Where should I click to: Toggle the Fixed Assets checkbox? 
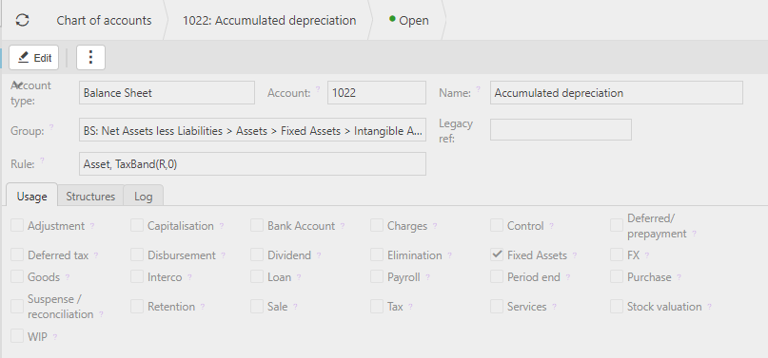(497, 254)
